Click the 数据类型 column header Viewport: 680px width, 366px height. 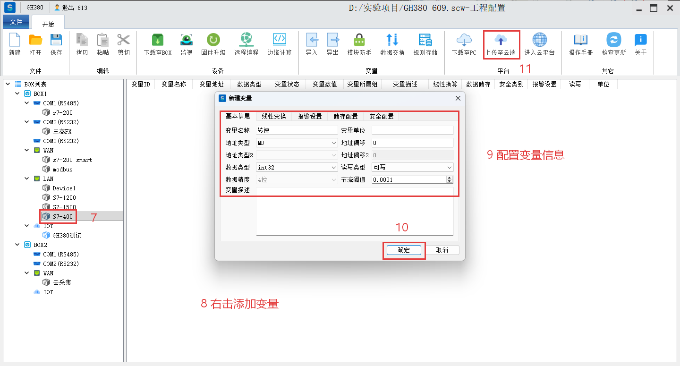coord(249,84)
